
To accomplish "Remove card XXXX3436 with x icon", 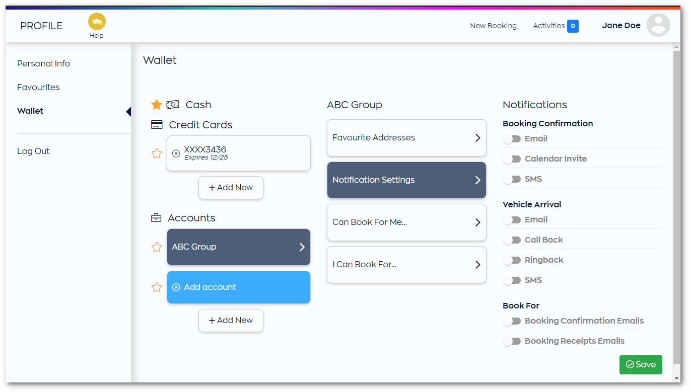I will [x=176, y=153].
